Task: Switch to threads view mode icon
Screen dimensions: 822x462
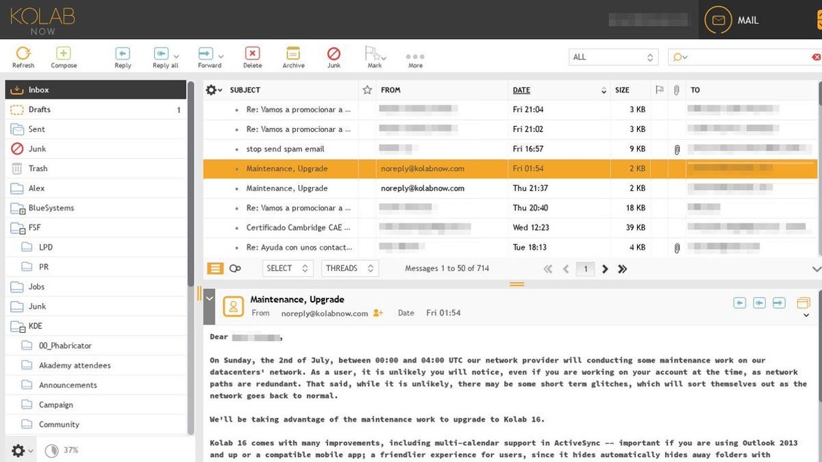Action: pos(235,268)
